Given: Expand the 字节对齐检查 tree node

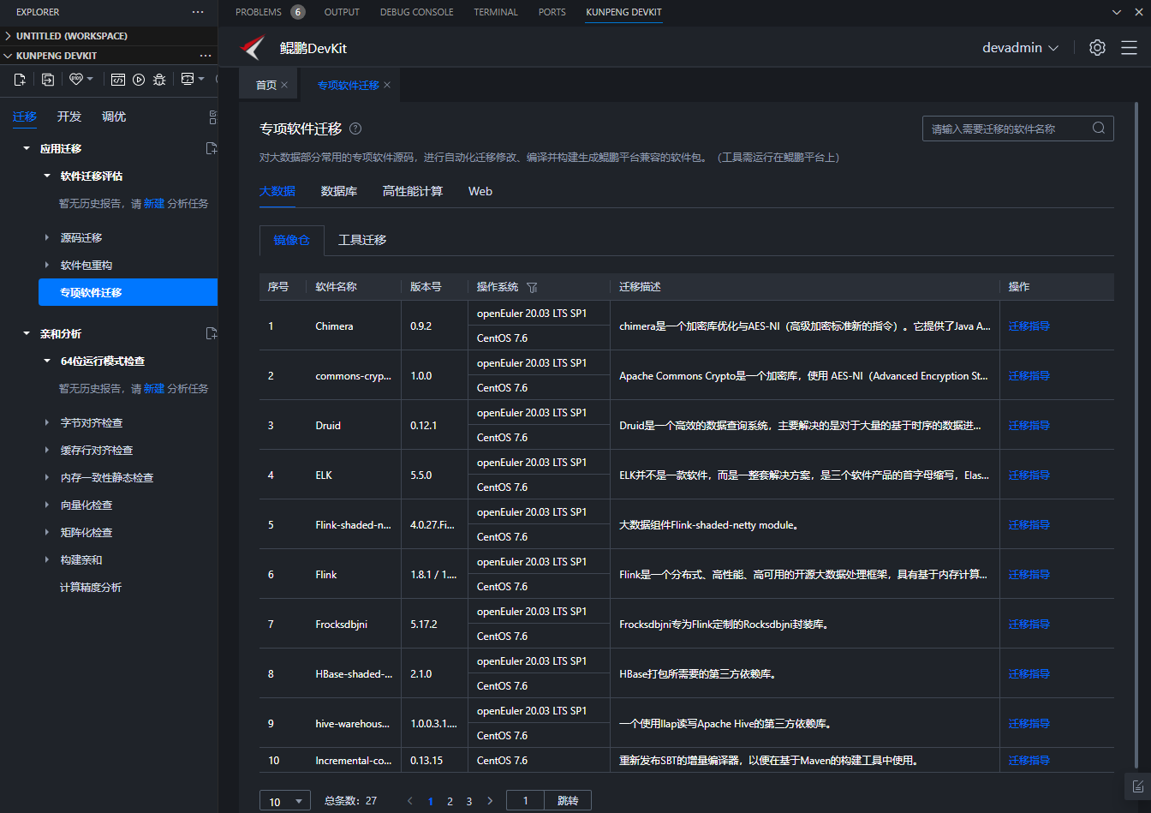Looking at the screenshot, I should click(47, 422).
